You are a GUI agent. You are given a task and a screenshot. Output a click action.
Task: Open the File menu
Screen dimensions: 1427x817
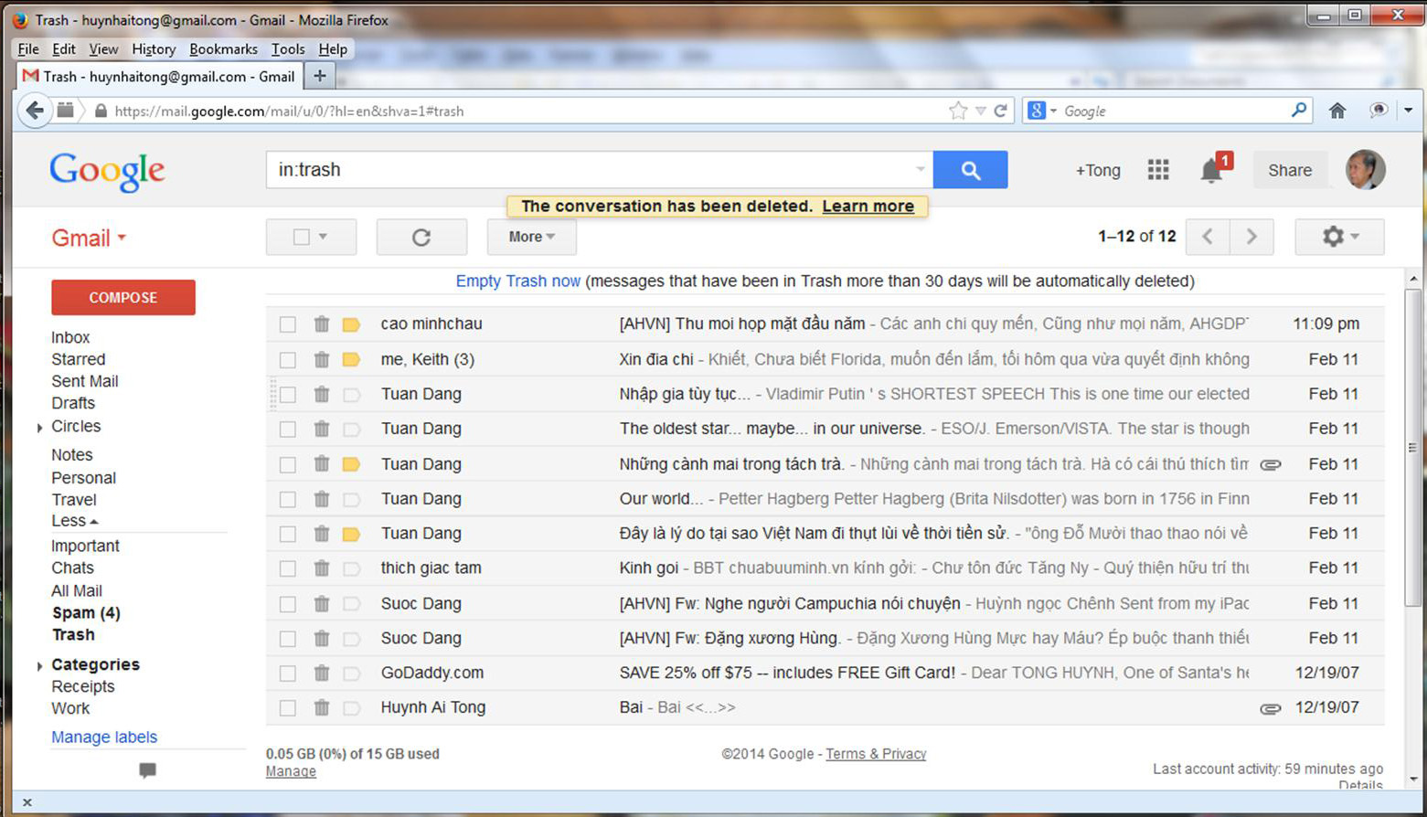[x=28, y=48]
